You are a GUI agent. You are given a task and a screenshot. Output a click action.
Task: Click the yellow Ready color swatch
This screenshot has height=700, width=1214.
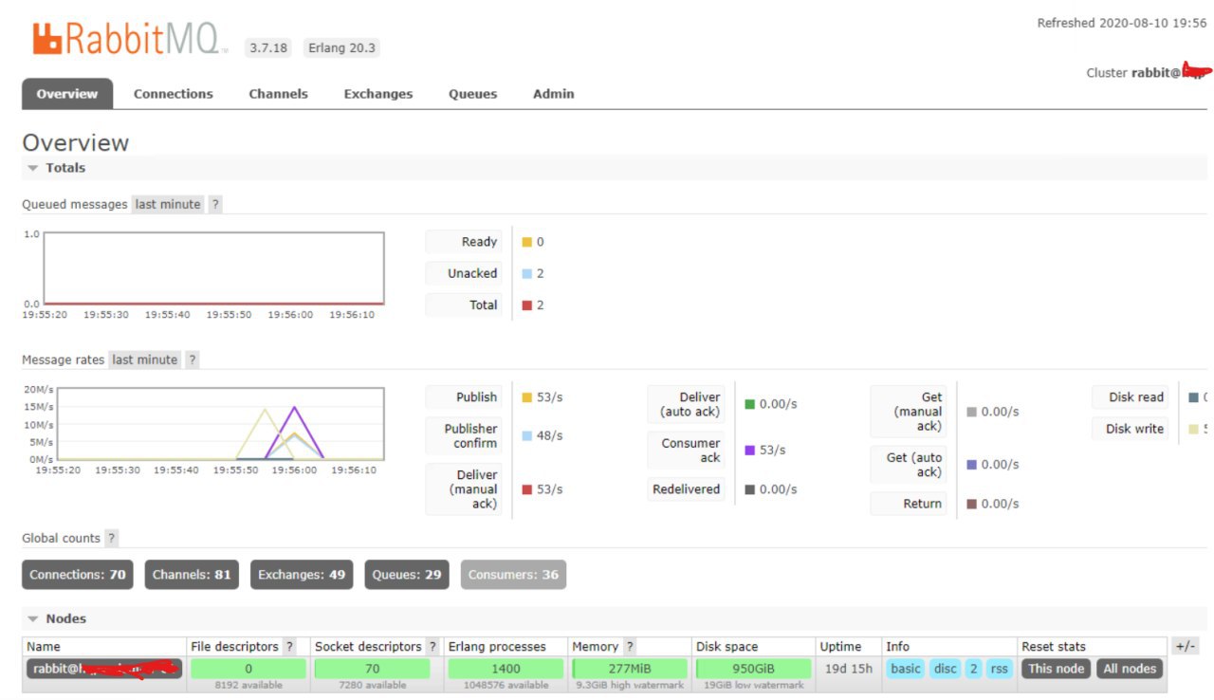[x=527, y=242]
